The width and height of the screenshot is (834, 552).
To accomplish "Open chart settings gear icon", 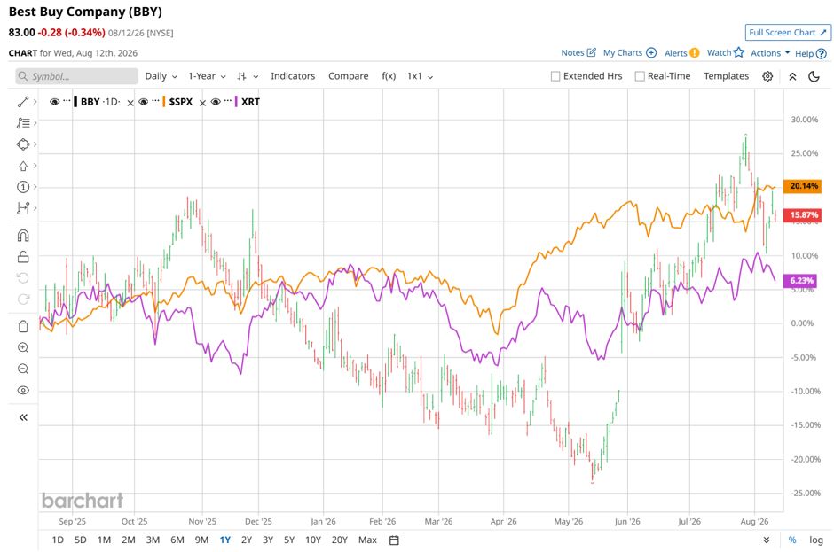I will click(x=767, y=76).
